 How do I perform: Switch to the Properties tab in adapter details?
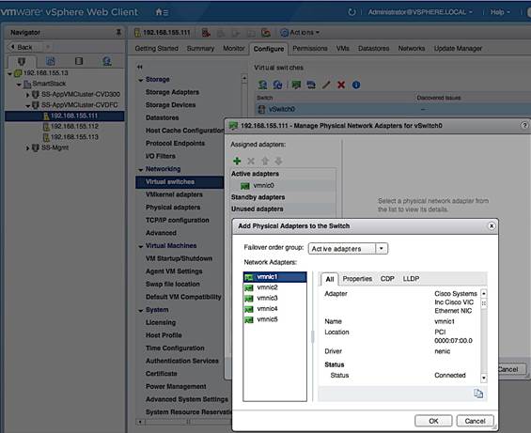coord(357,279)
